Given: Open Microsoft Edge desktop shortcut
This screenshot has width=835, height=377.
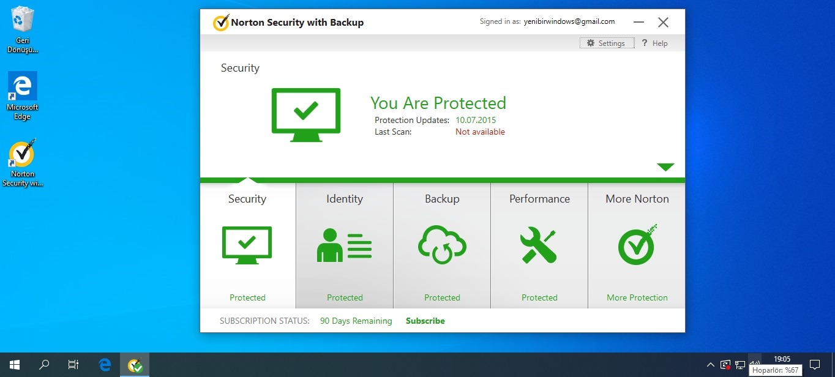Looking at the screenshot, I should [23, 96].
